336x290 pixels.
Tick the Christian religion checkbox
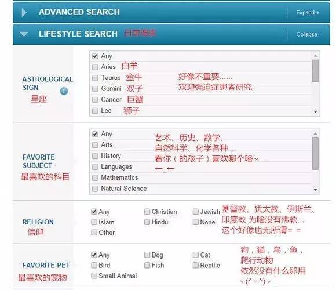[x=147, y=212]
